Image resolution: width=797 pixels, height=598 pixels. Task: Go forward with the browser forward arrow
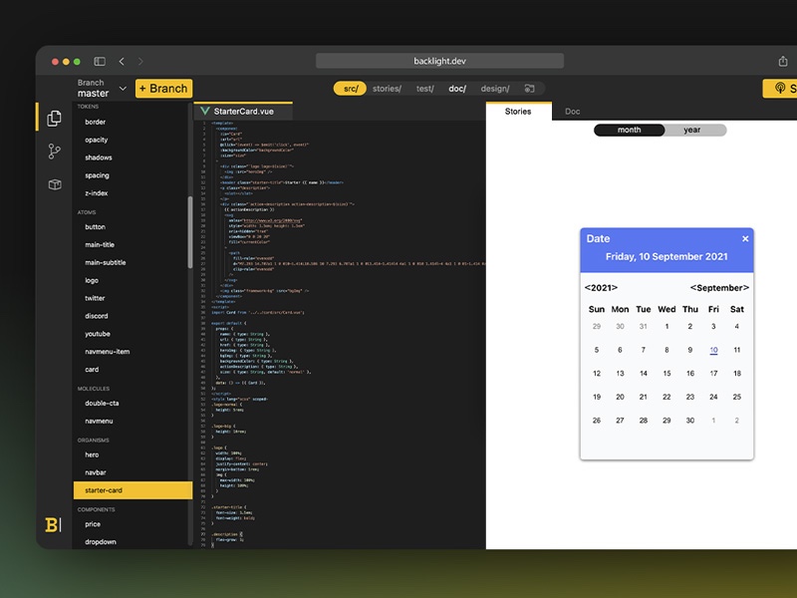coord(140,62)
